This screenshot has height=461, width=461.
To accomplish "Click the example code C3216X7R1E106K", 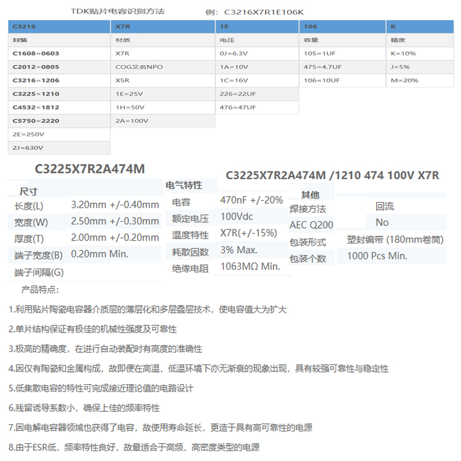I will coord(264,12).
